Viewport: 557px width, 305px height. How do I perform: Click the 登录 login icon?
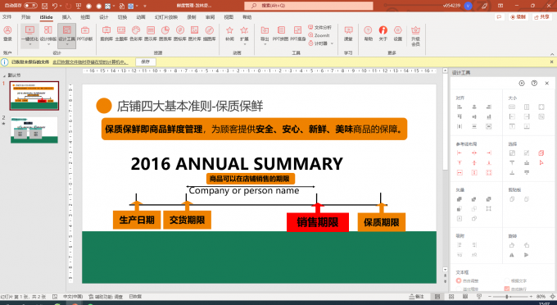point(7,34)
